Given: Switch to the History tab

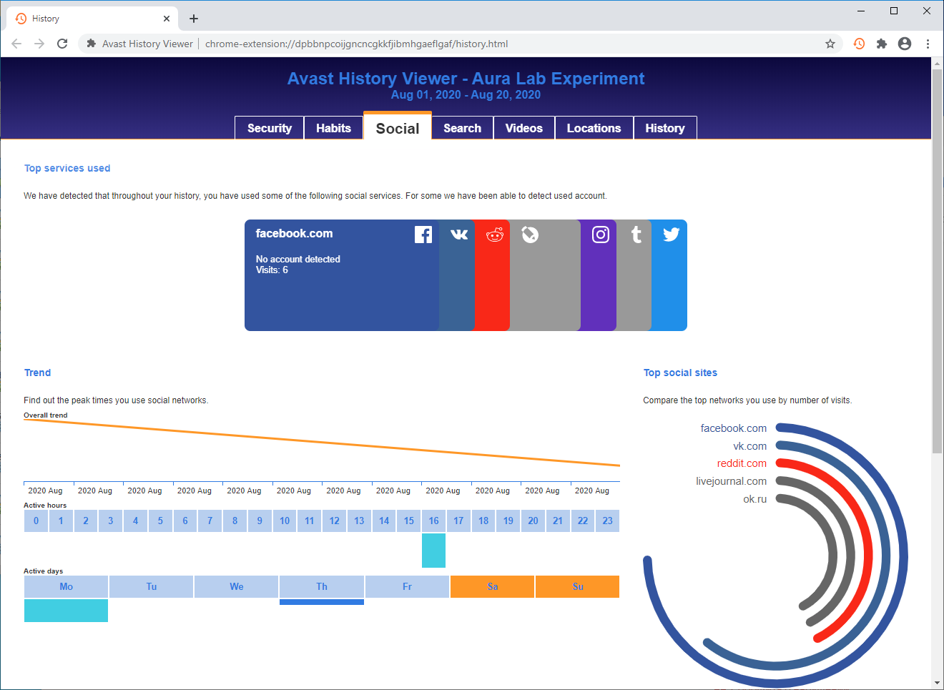Looking at the screenshot, I should click(665, 128).
